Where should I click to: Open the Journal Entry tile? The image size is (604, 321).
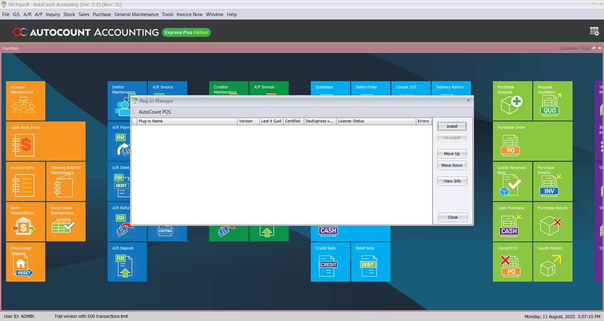(26, 181)
